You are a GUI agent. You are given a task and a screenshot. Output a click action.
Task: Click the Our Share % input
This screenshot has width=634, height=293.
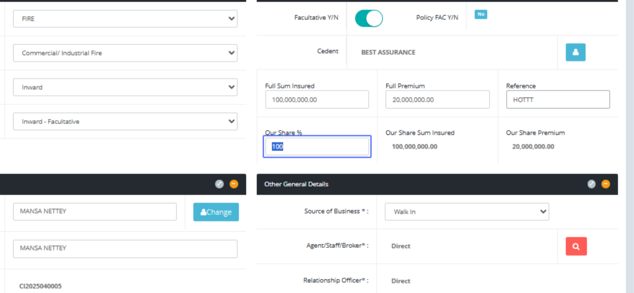(317, 147)
